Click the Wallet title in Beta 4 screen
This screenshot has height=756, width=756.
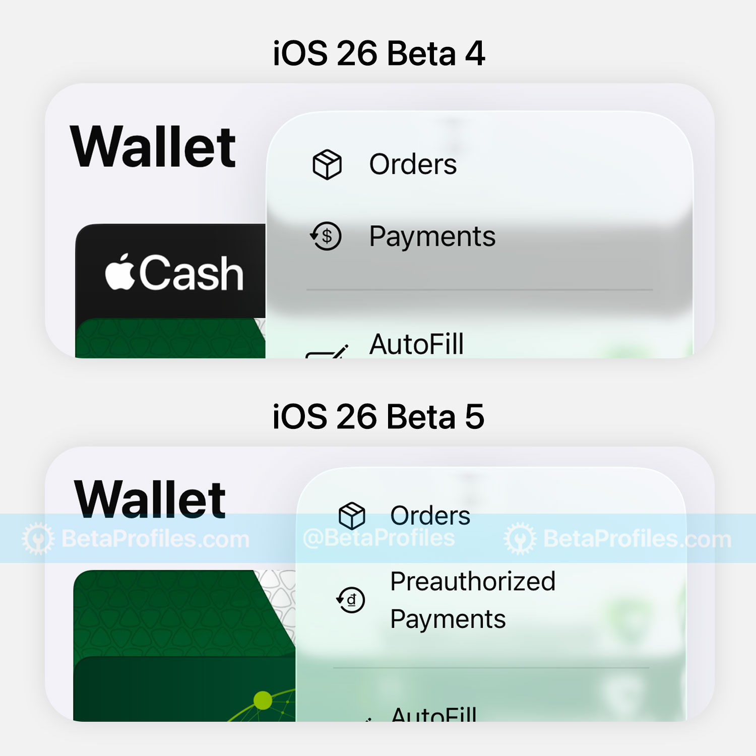153,147
